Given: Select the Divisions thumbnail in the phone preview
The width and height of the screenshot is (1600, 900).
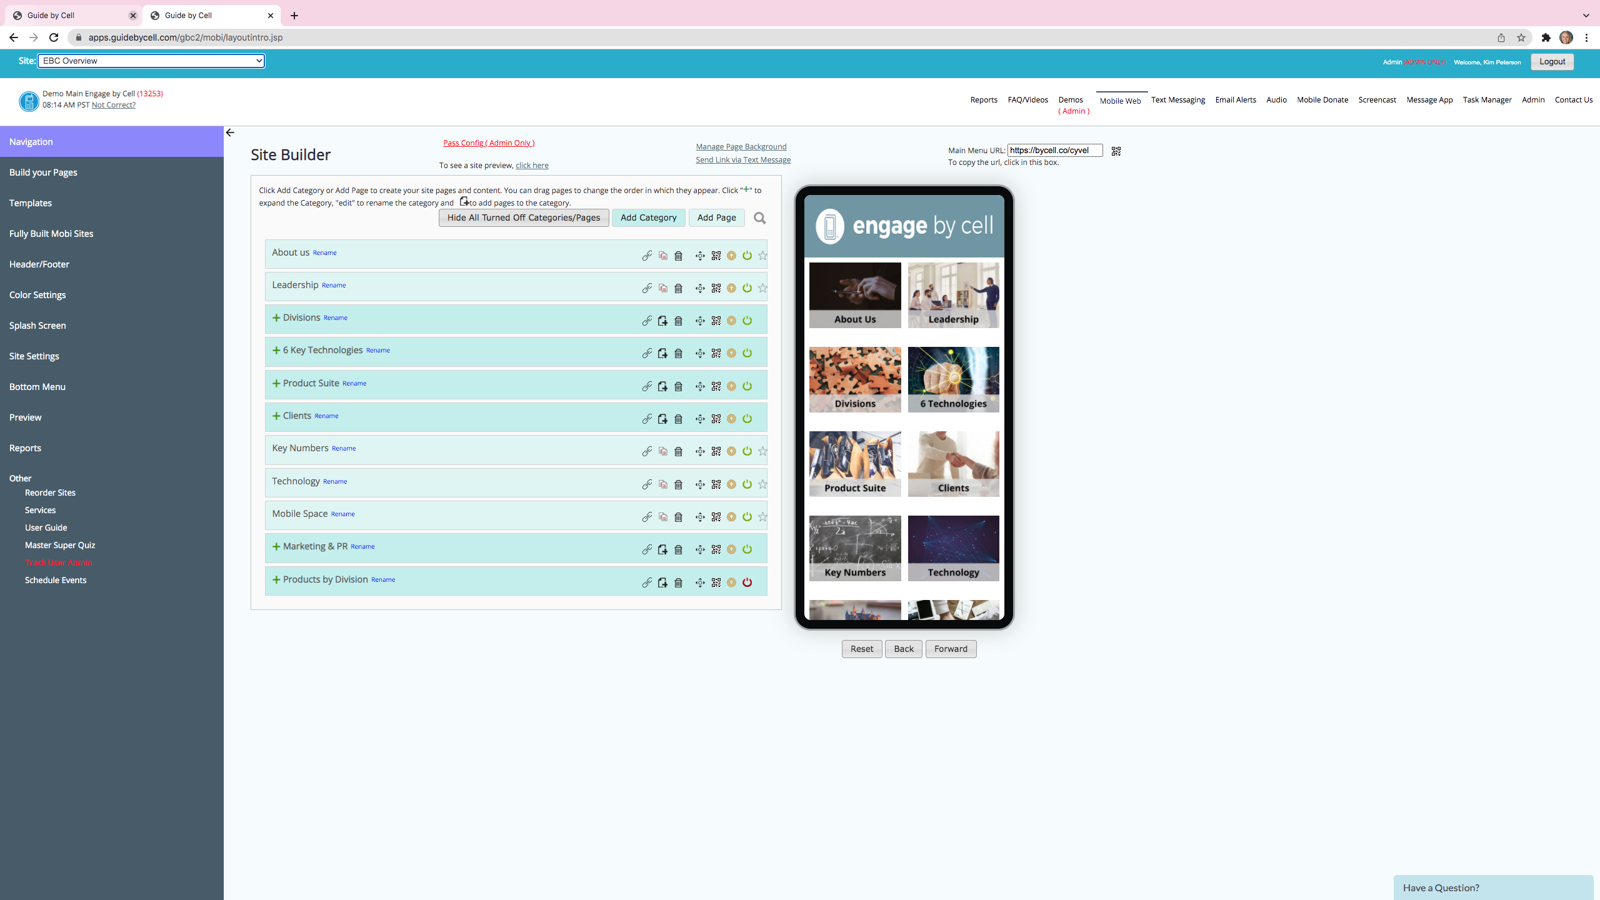Looking at the screenshot, I should (x=854, y=379).
